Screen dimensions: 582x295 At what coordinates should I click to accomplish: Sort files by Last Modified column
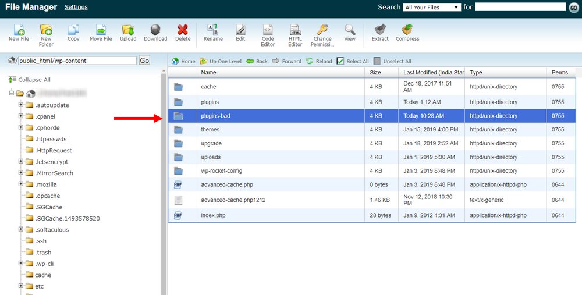[x=433, y=73]
